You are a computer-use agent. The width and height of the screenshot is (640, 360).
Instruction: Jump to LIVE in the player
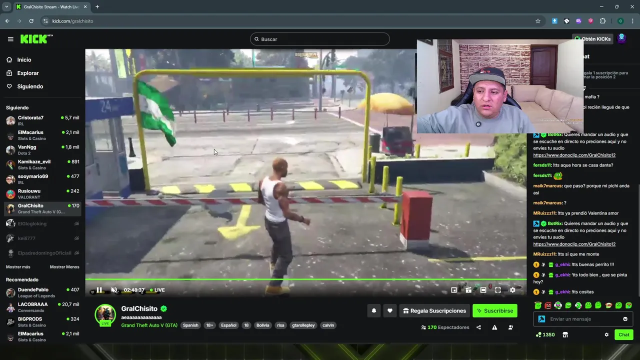pos(157,290)
